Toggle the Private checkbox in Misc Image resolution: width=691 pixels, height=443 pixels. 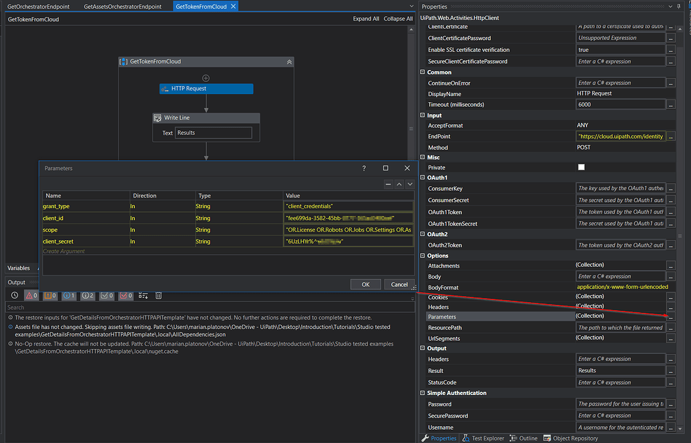[x=581, y=167]
